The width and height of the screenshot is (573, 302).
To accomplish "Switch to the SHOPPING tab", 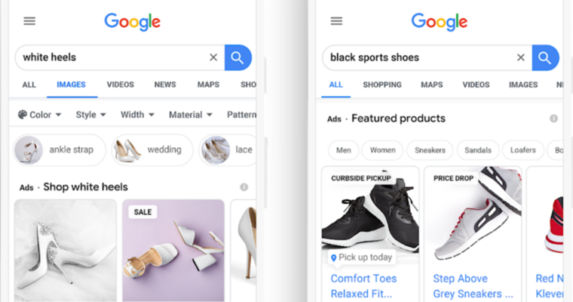I will (x=382, y=85).
